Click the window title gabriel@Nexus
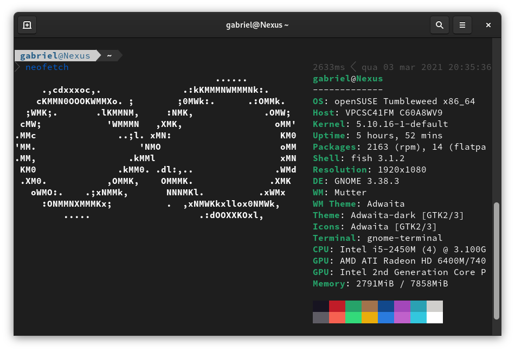 click(257, 25)
